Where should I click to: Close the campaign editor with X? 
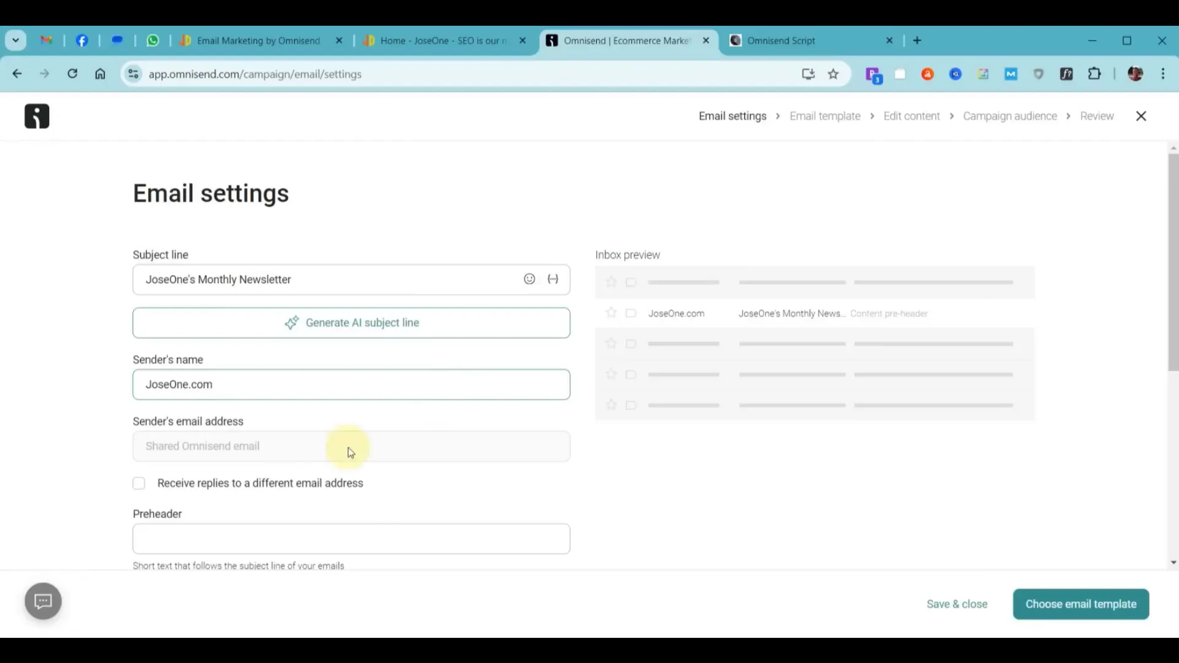coord(1141,116)
